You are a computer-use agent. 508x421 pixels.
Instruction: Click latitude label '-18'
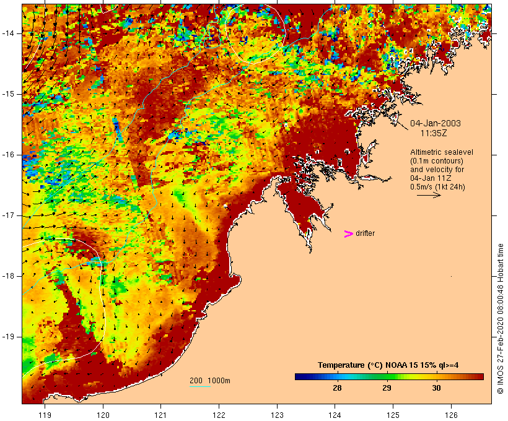coord(8,276)
